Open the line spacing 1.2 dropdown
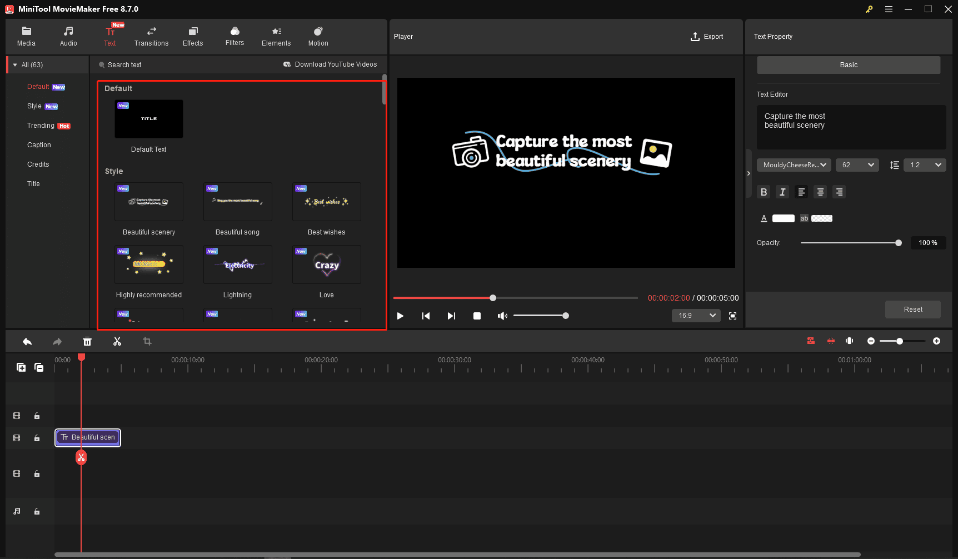The width and height of the screenshot is (958, 559). 925,165
